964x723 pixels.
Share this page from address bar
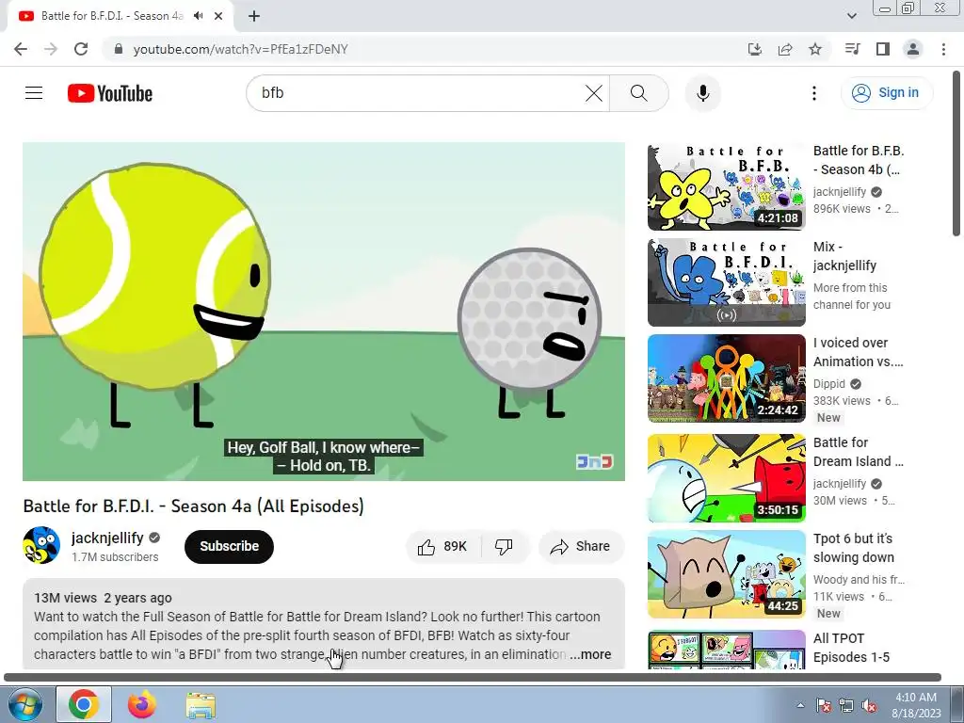(x=785, y=49)
